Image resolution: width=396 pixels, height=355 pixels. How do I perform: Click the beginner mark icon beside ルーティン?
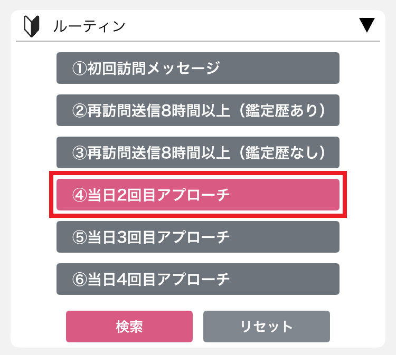(x=32, y=26)
